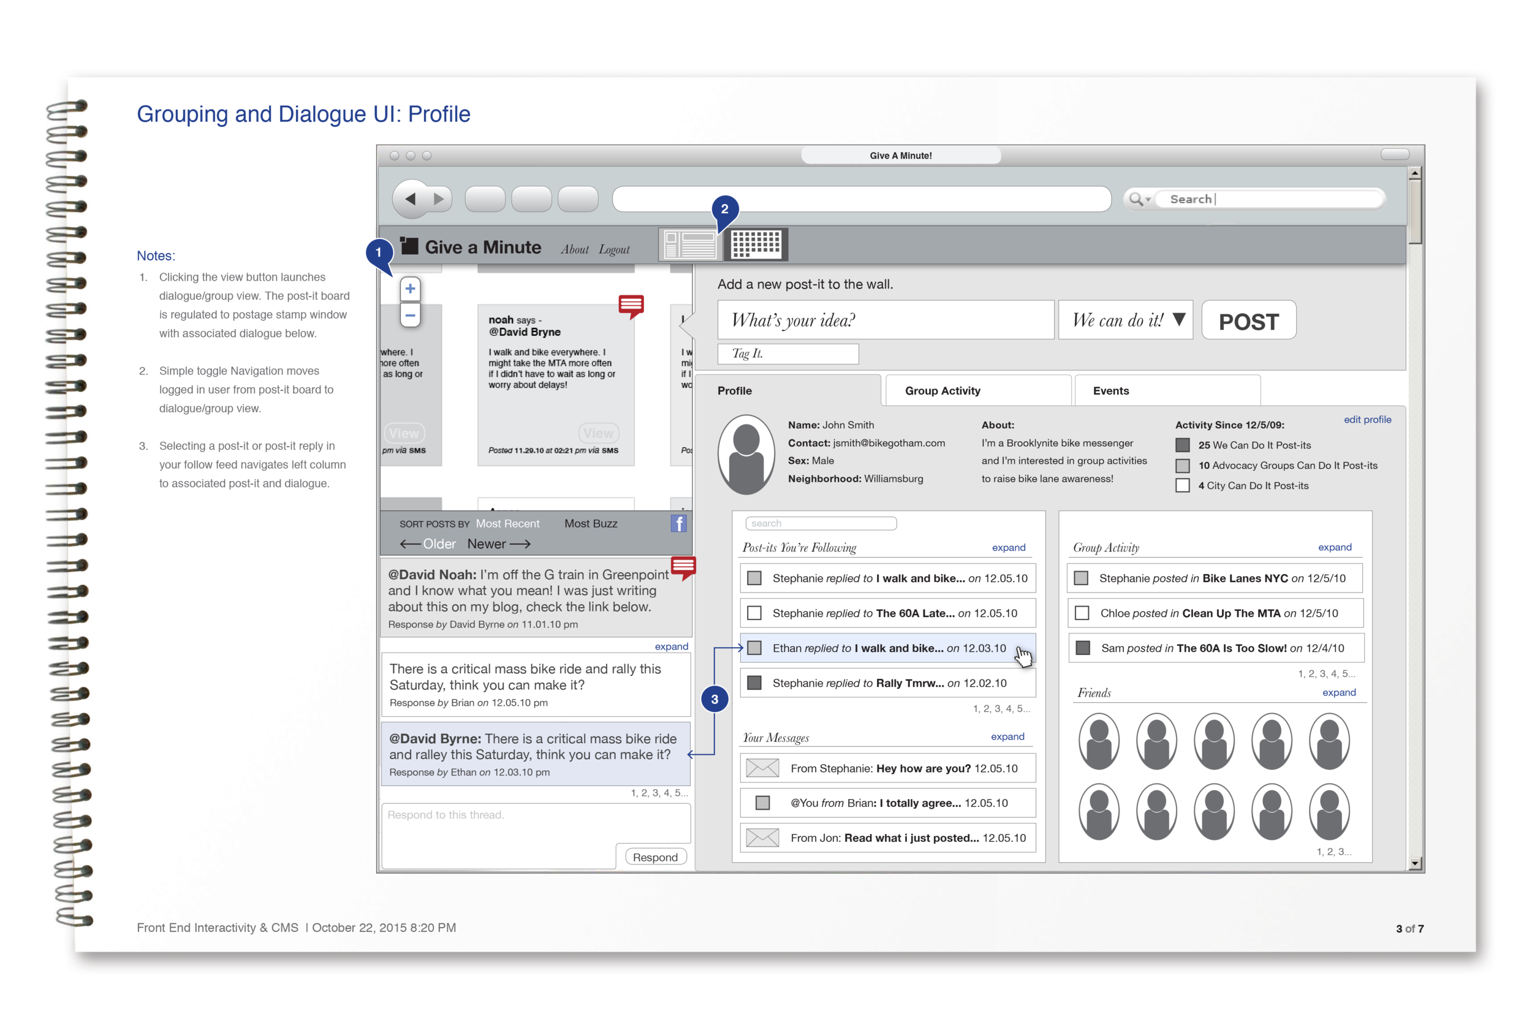Screen dimensions: 1532x1022
Task: Select first friend avatar in top row
Action: coord(1099,741)
